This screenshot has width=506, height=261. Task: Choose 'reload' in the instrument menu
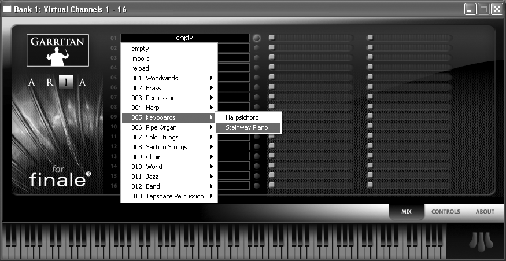(169, 68)
